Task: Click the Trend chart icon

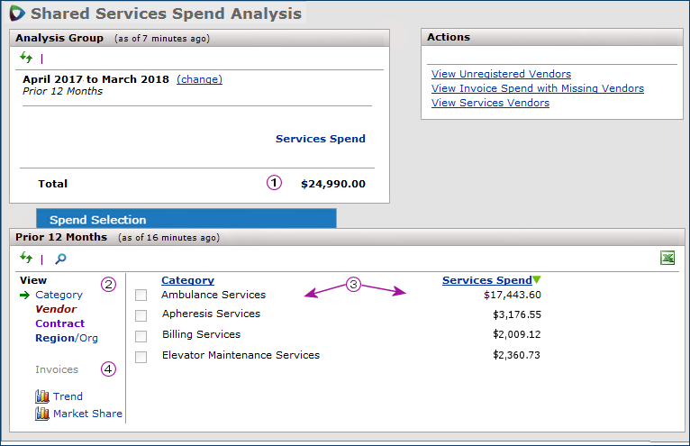Action: coord(41,396)
